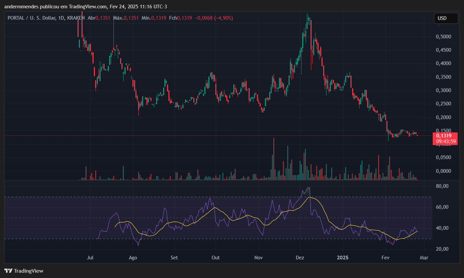Click the 2025 label on time axis

[343, 258]
